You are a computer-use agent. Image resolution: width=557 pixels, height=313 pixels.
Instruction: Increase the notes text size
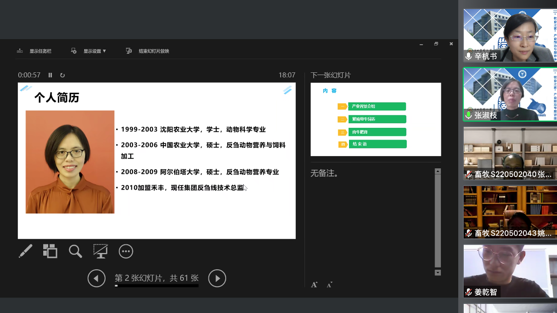pyautogui.click(x=314, y=285)
